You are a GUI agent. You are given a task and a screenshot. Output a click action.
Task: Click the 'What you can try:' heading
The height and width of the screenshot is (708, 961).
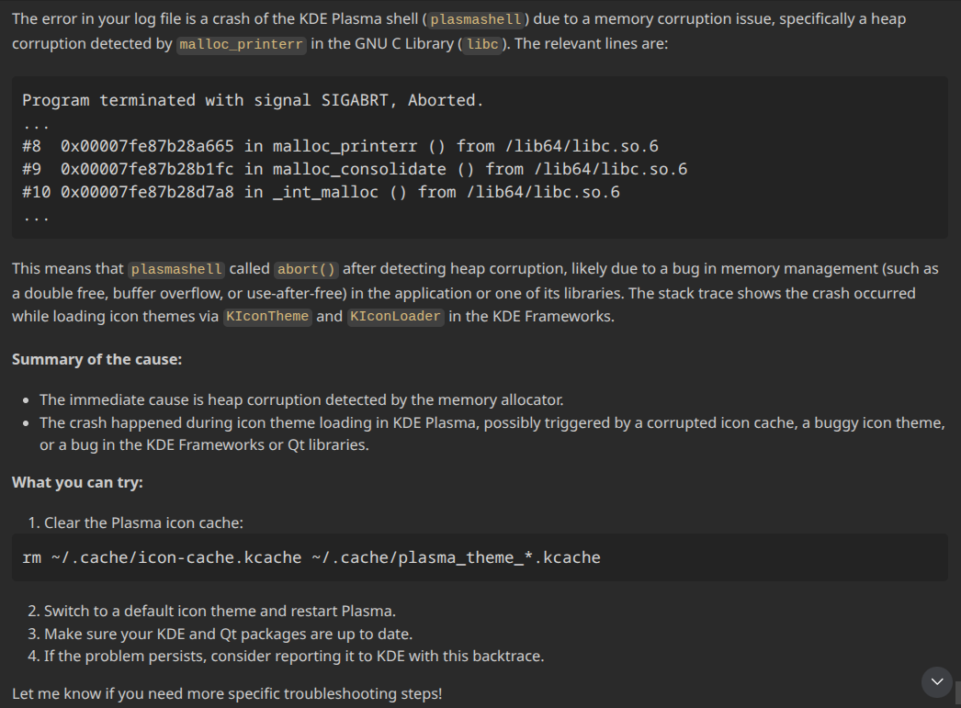77,483
